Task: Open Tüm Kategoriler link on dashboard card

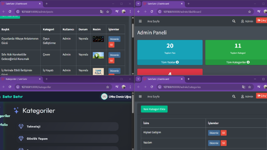Action: (x=238, y=62)
